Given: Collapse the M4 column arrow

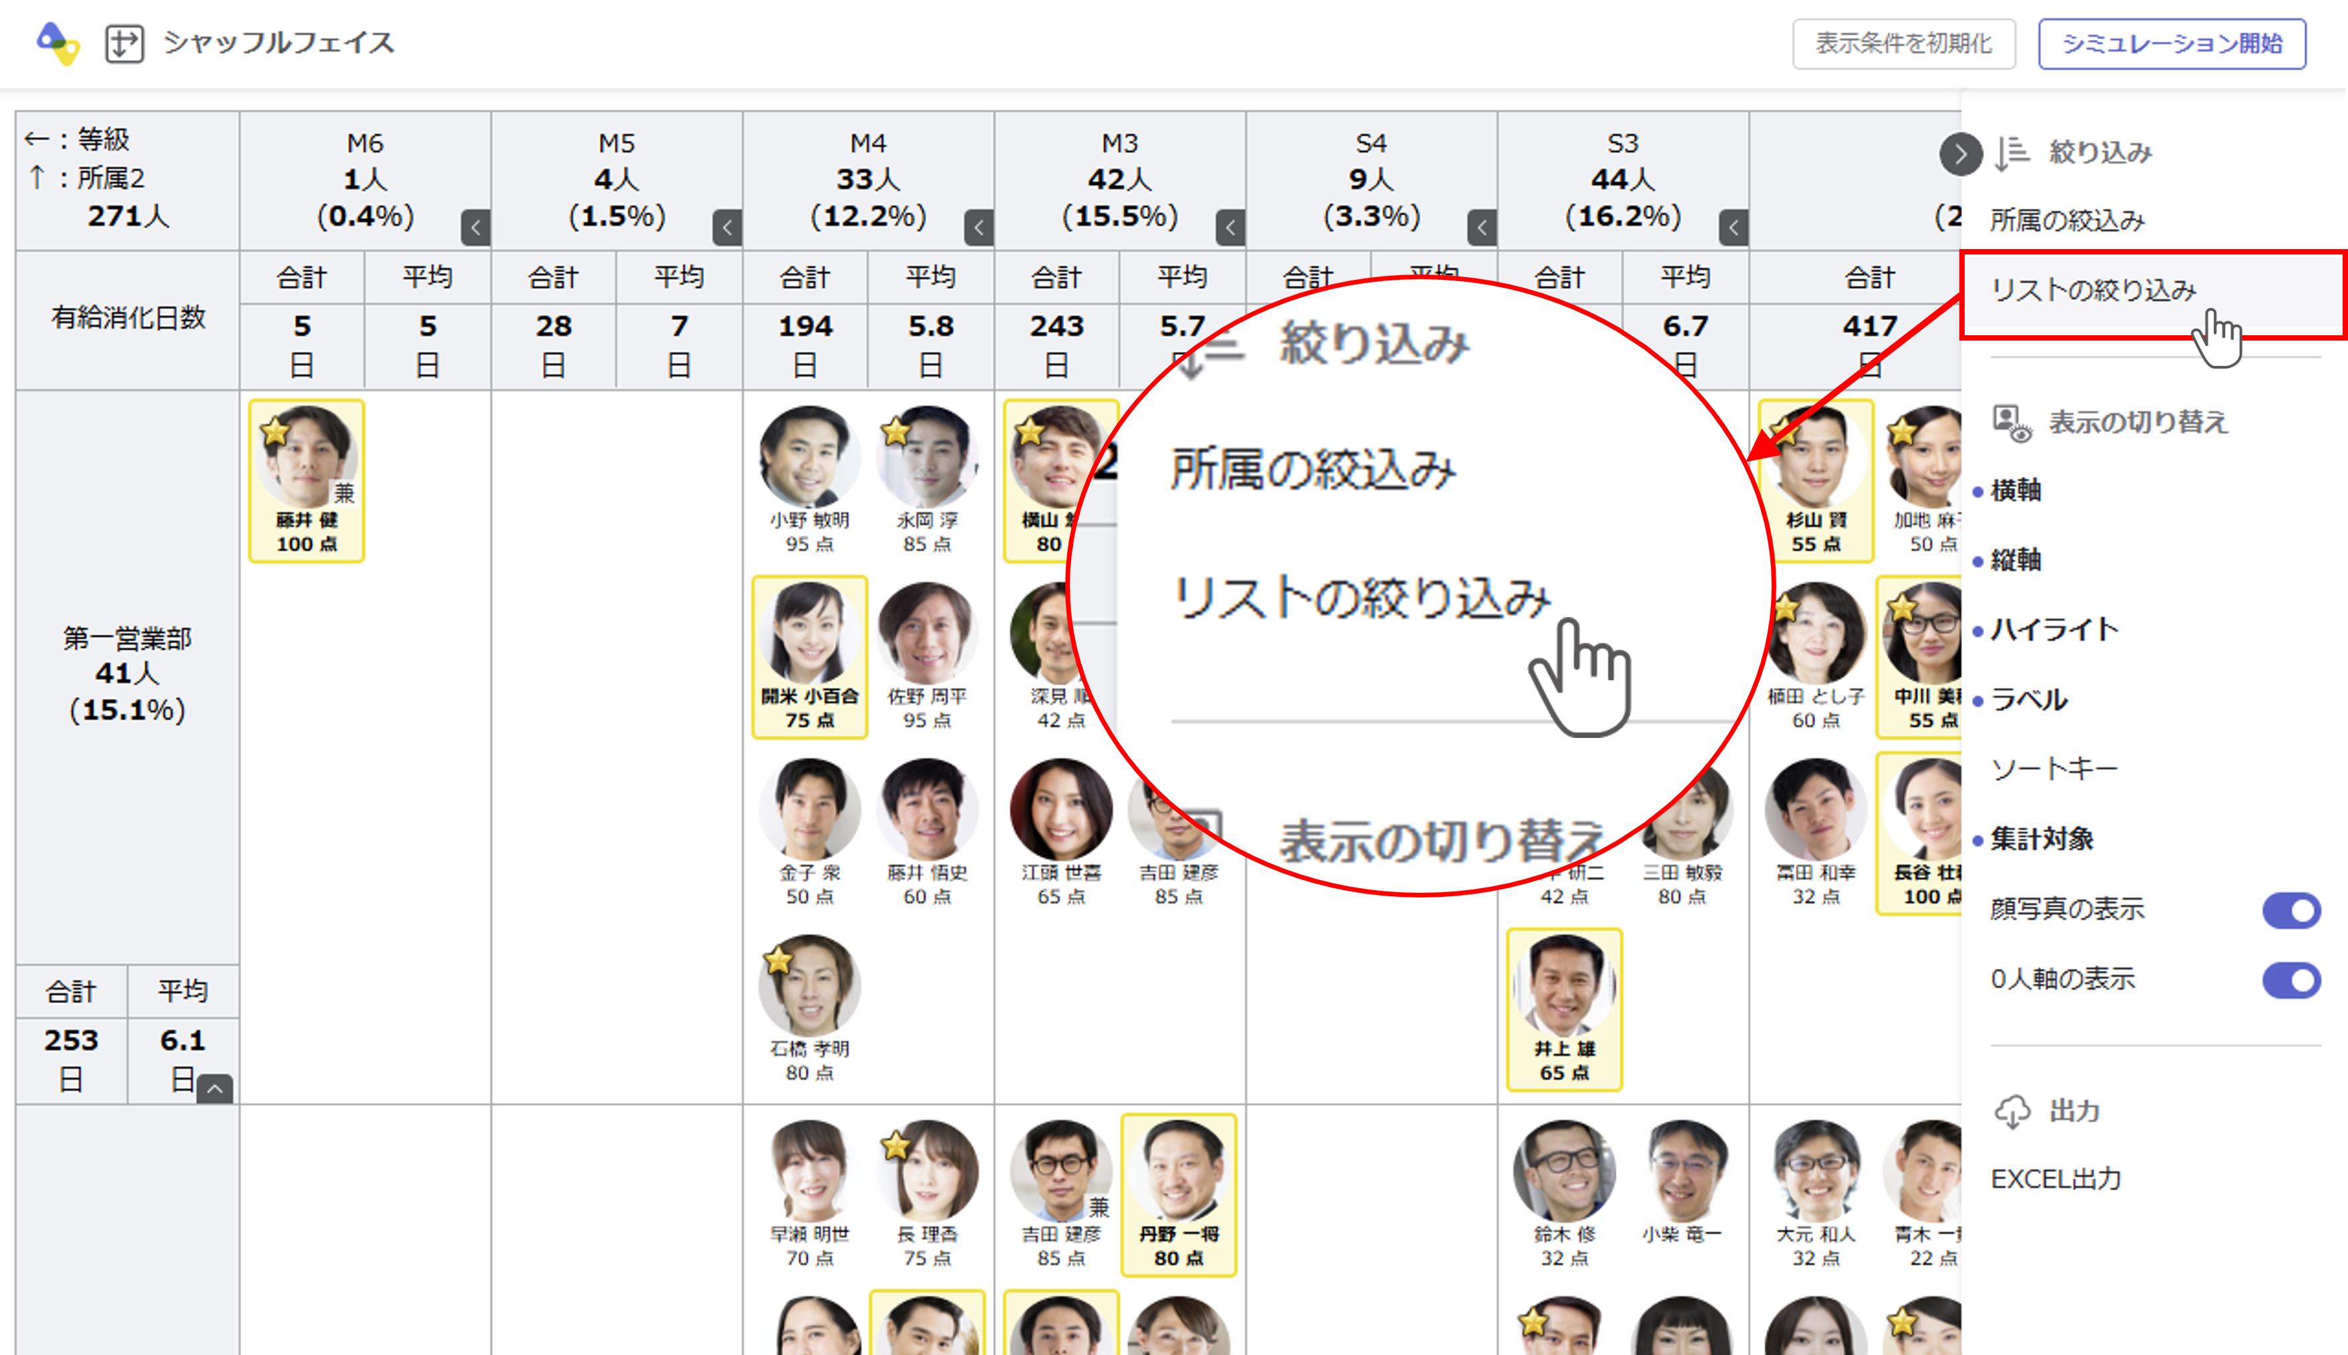Looking at the screenshot, I should pos(979,227).
